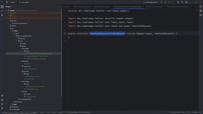The width and height of the screenshot is (203, 114).
Task: Open the Services tool window
Action: coord(2,96)
